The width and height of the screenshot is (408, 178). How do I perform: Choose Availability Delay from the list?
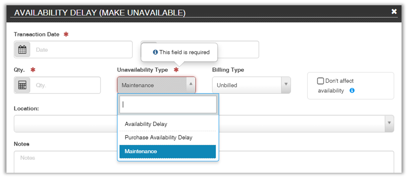(146, 124)
